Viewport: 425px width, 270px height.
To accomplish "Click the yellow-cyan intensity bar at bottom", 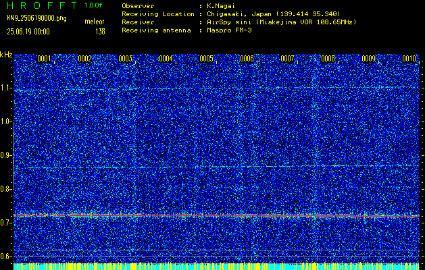I will pos(216,266).
